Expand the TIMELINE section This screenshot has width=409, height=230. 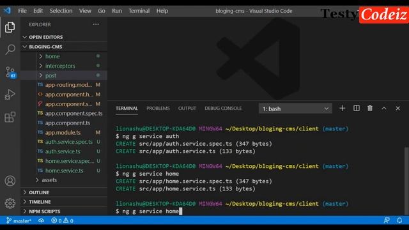(x=64, y=202)
